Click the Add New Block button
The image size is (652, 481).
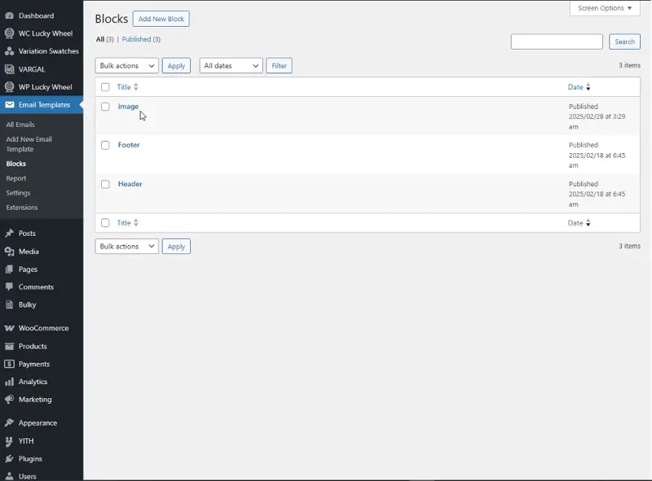coord(161,19)
